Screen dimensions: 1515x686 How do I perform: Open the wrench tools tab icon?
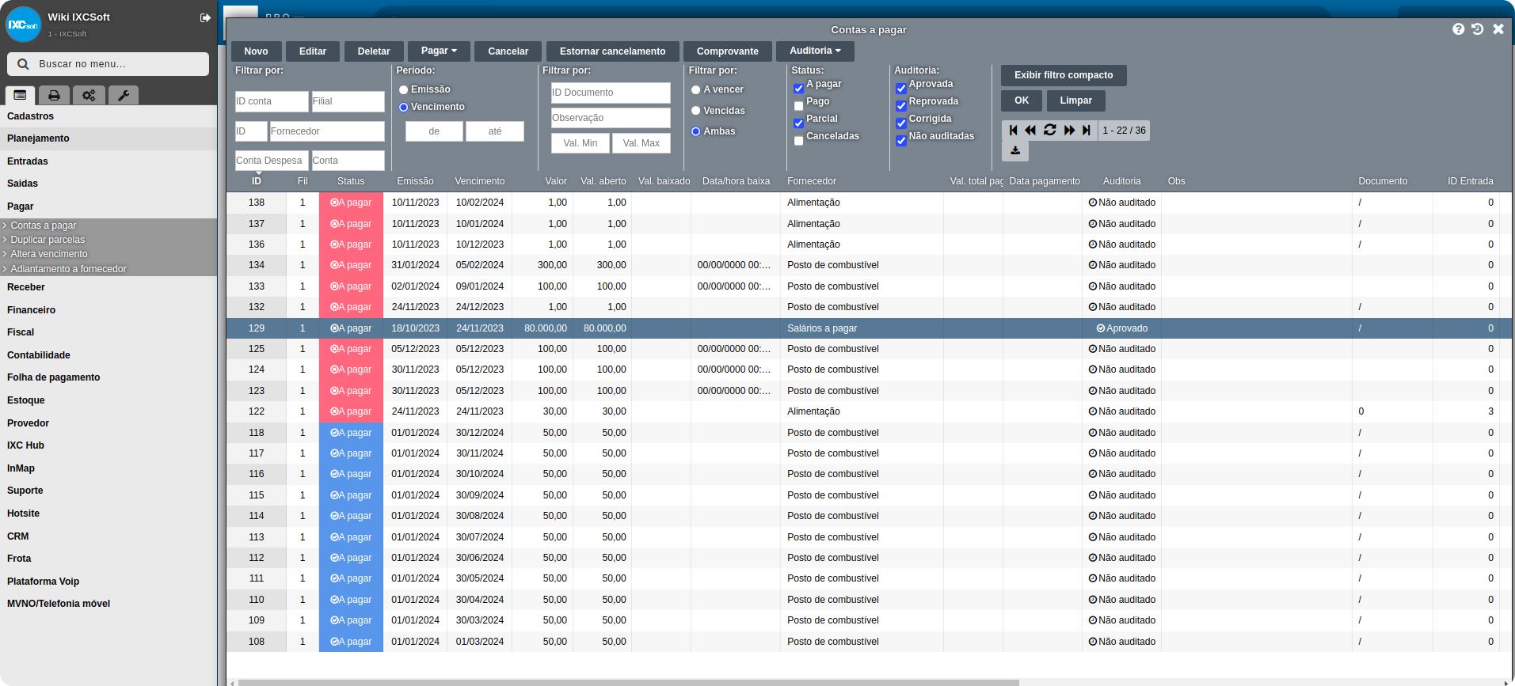124,96
